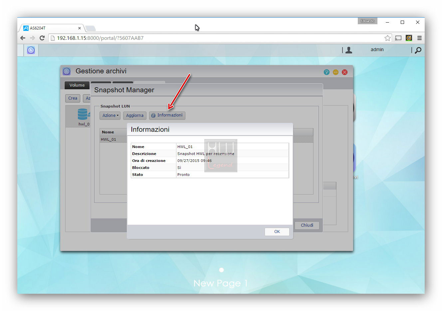Viewport: 442px width, 311px height.
Task: Click the Gestione archivi app icon in its title bar
Action: [x=67, y=71]
